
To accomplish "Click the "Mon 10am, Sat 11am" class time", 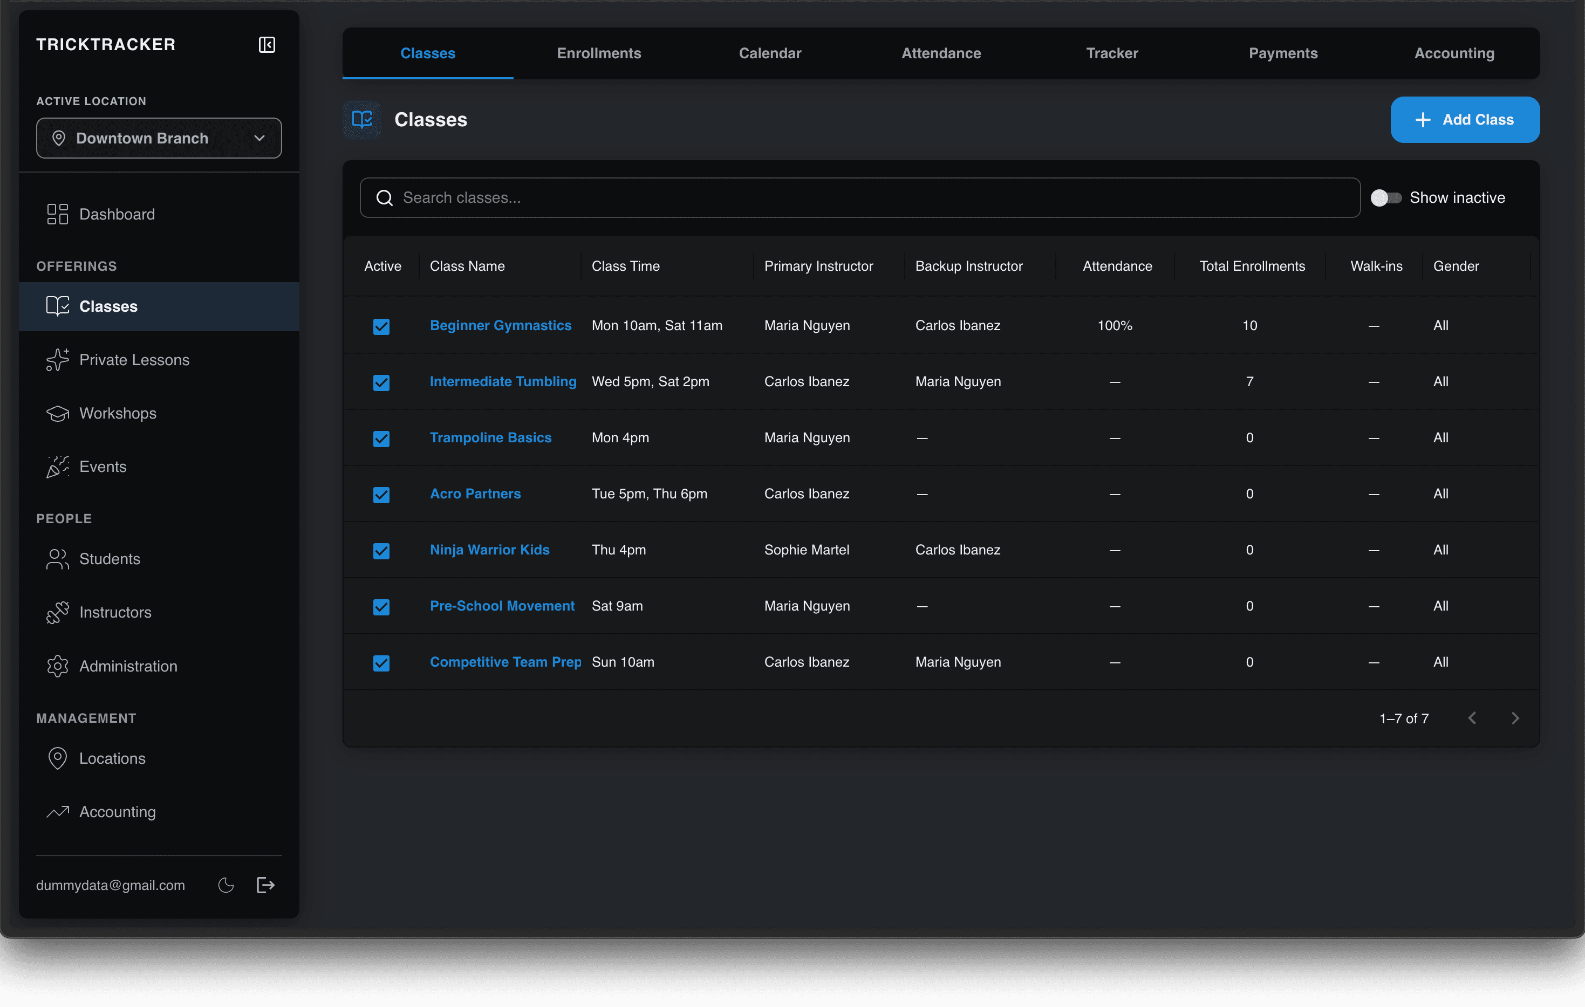I will click(x=657, y=325).
